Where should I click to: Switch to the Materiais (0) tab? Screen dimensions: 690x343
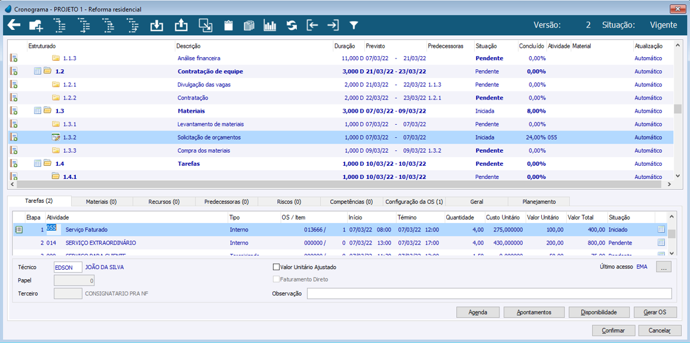coord(101,202)
